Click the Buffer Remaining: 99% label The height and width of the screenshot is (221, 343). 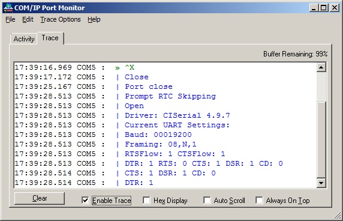(295, 54)
